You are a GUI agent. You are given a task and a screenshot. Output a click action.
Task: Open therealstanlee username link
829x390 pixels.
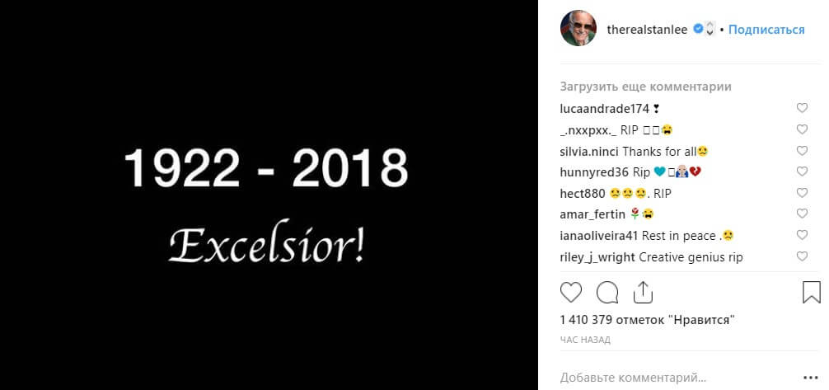point(647,30)
